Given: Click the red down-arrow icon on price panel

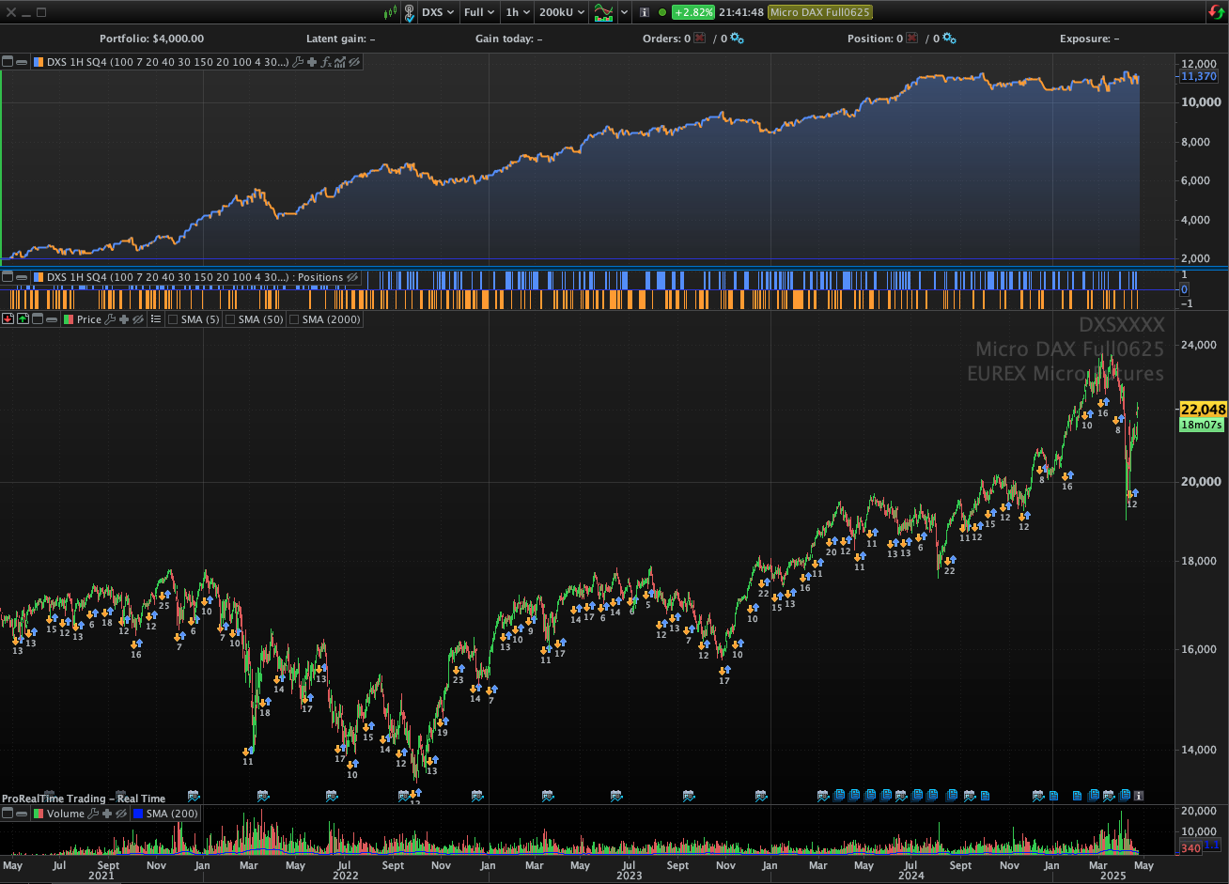Looking at the screenshot, I should [x=8, y=319].
